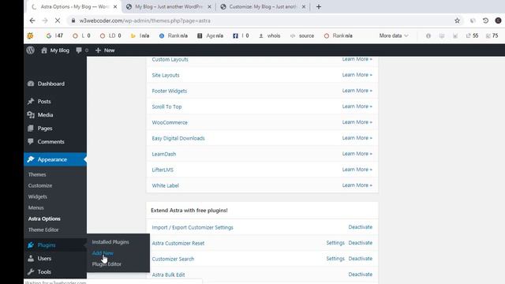Bookmark this page with star icon

pyautogui.click(x=457, y=21)
